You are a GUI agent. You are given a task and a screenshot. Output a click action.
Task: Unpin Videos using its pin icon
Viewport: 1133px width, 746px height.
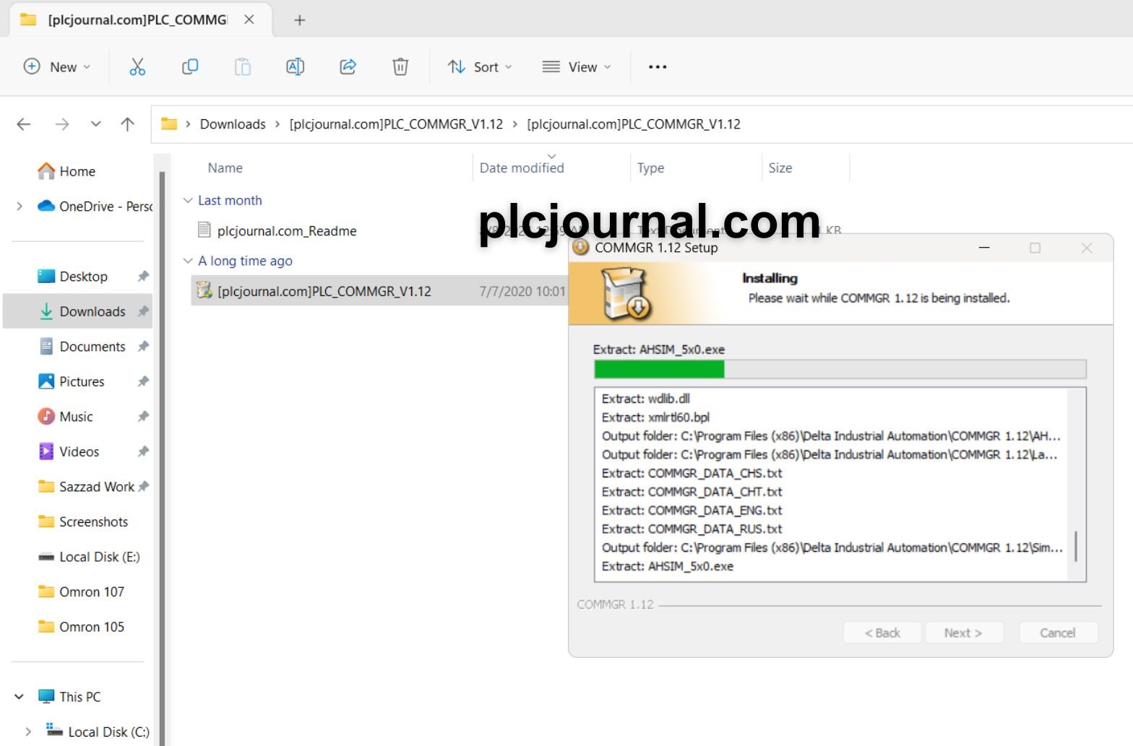(x=143, y=451)
